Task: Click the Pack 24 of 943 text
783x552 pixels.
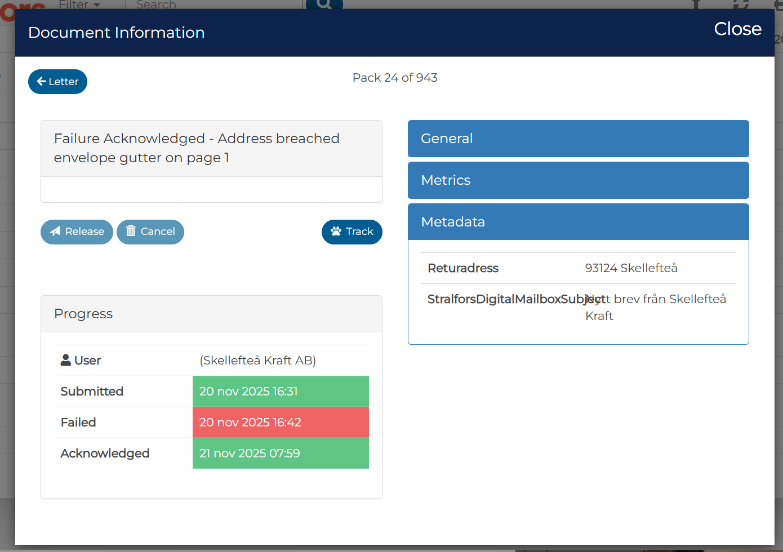Action: [395, 78]
